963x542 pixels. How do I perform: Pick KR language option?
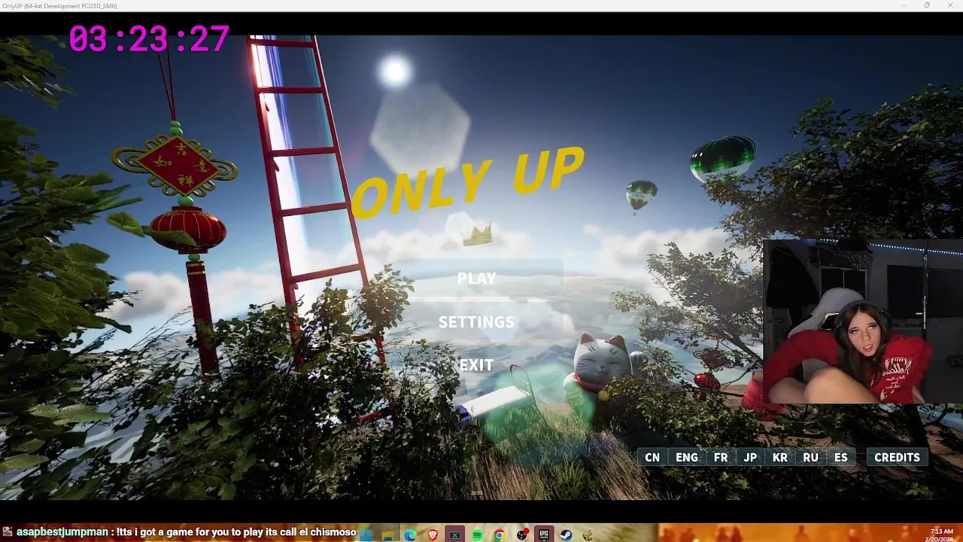(x=780, y=457)
